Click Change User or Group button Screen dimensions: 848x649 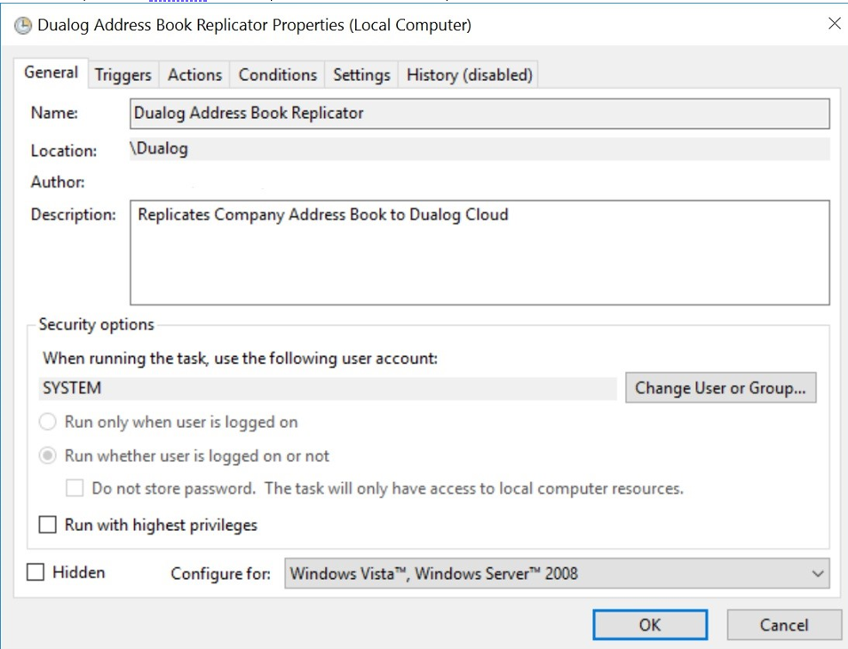click(x=720, y=388)
